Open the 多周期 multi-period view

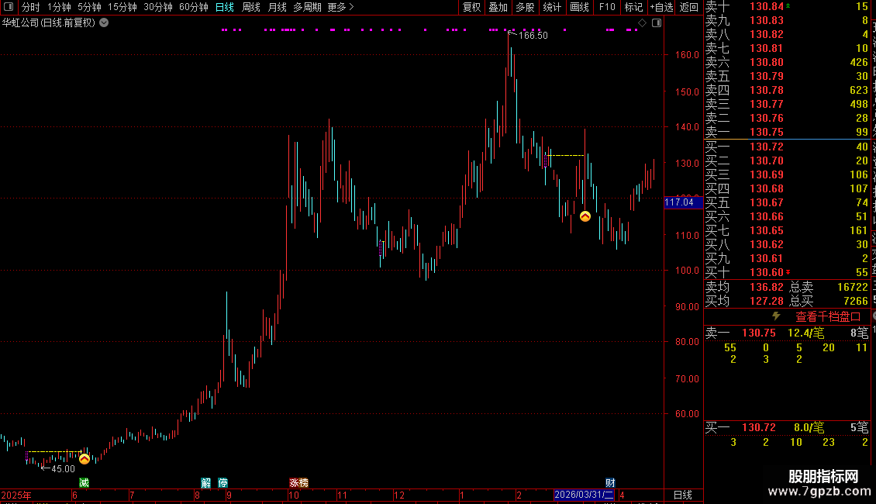(x=307, y=7)
